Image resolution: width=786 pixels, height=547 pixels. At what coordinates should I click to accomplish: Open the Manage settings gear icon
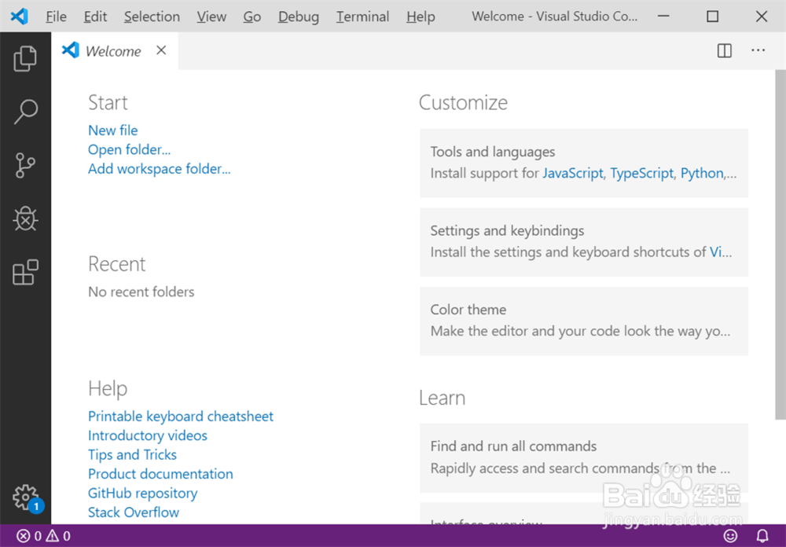[26, 497]
